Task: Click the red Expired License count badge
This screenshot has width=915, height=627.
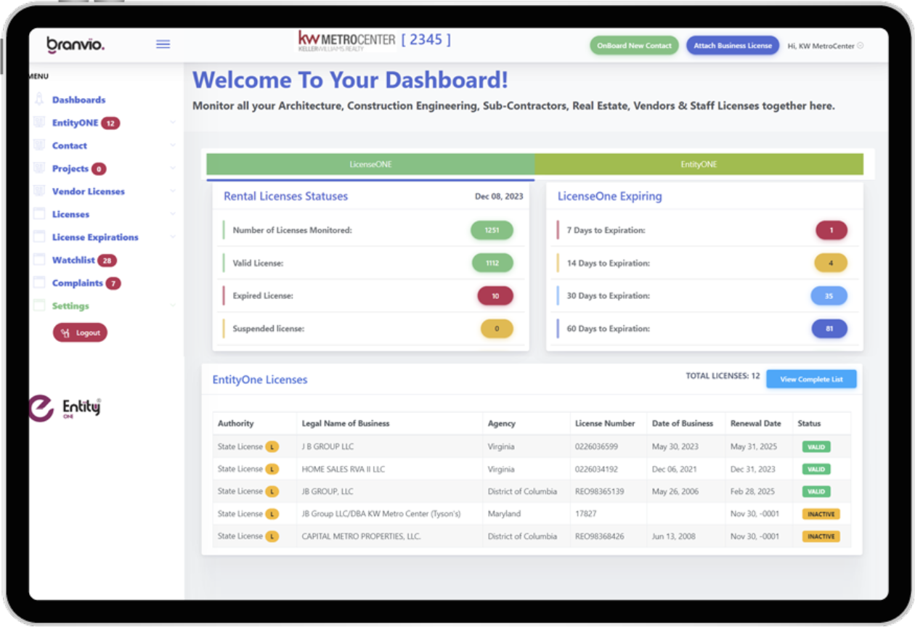Action: 496,295
